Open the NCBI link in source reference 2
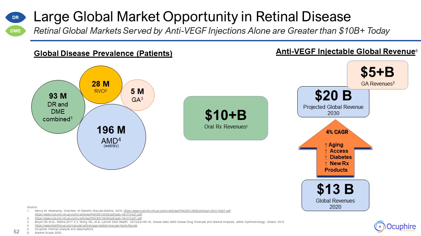This screenshot has width=421, height=236. 88,218
